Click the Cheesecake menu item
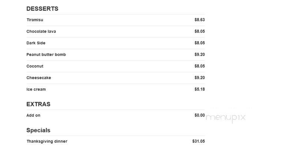 click(x=116, y=78)
